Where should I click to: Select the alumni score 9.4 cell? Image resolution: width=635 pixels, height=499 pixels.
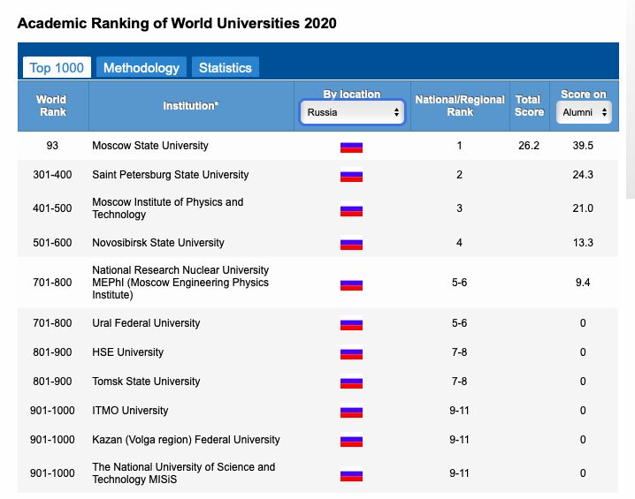tap(583, 283)
